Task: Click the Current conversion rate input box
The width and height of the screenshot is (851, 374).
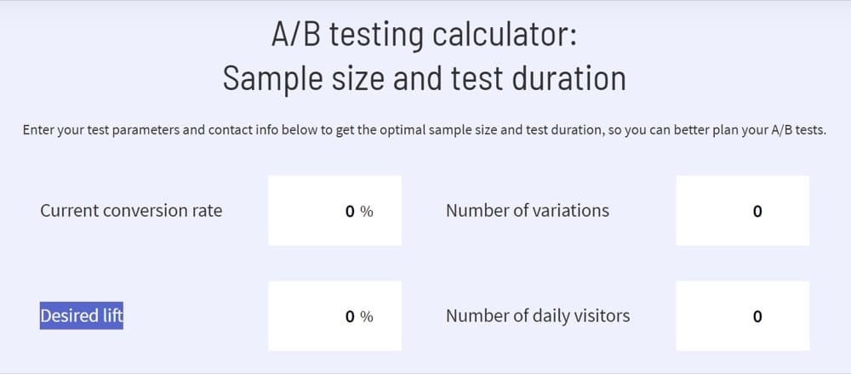Action: (x=334, y=210)
